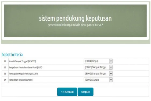
Task: Open the Pendidikan Terakhir weight dropdown
Action: (x=98, y=80)
